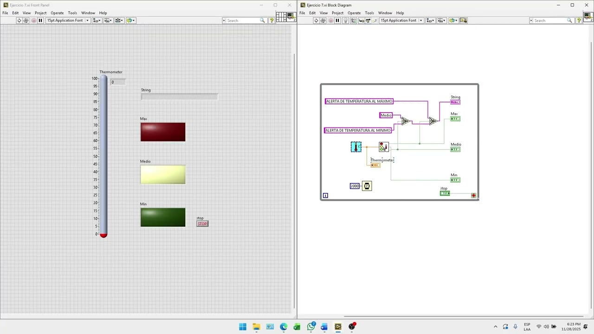Screen dimensions: 594x334
Task: Show Context Help in Block Diagram
Action: click(579, 20)
